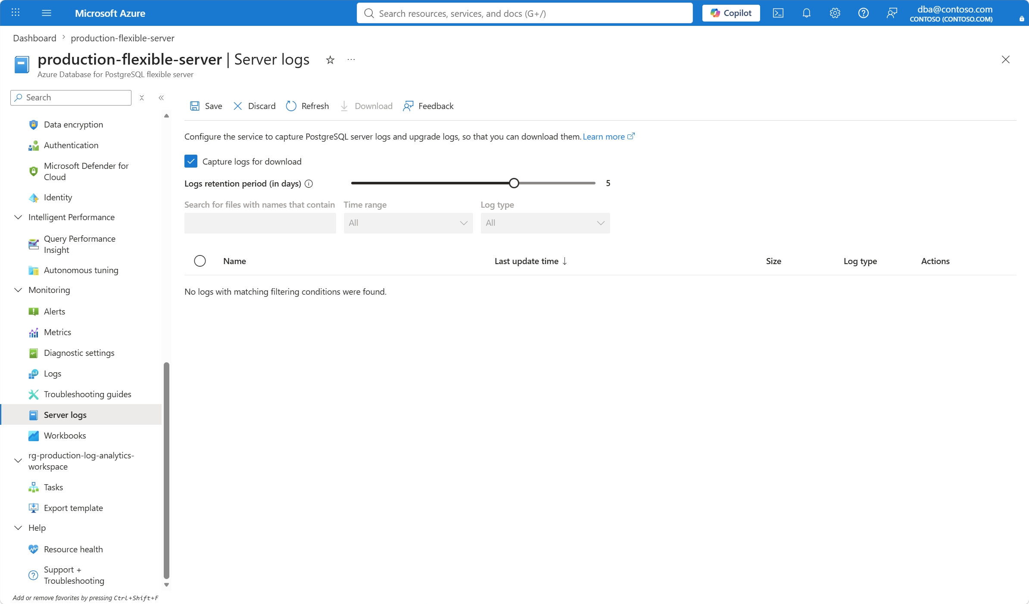Click the Microsoft Azure home logo

pos(110,13)
